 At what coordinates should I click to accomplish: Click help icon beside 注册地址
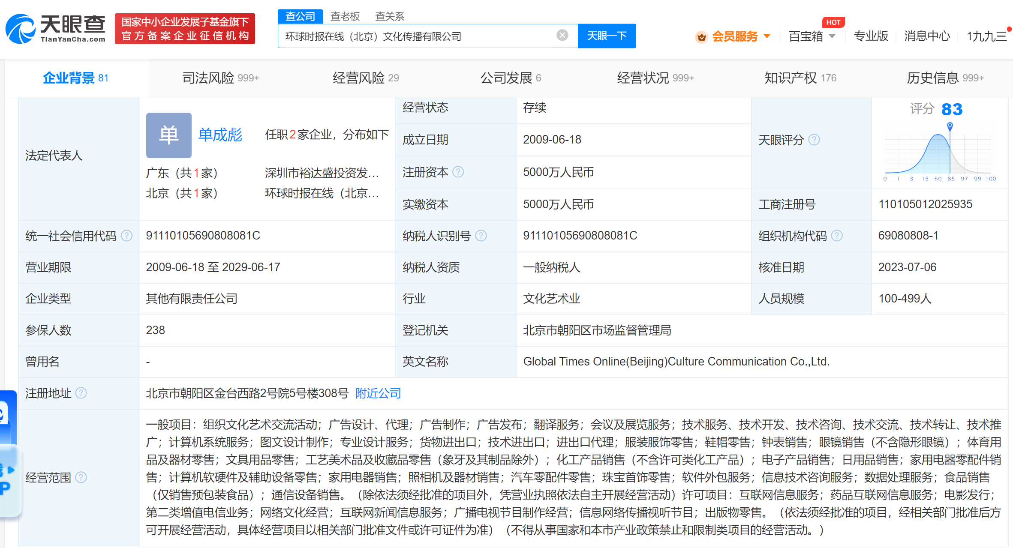pyautogui.click(x=81, y=393)
